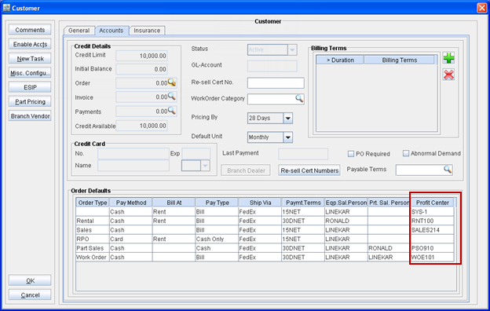Click the Customer window title icon

(x=6, y=8)
